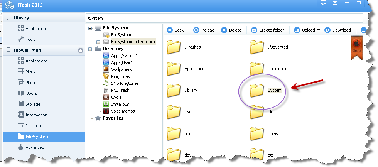Open Applications under Ipower_Man device

click(x=33, y=61)
